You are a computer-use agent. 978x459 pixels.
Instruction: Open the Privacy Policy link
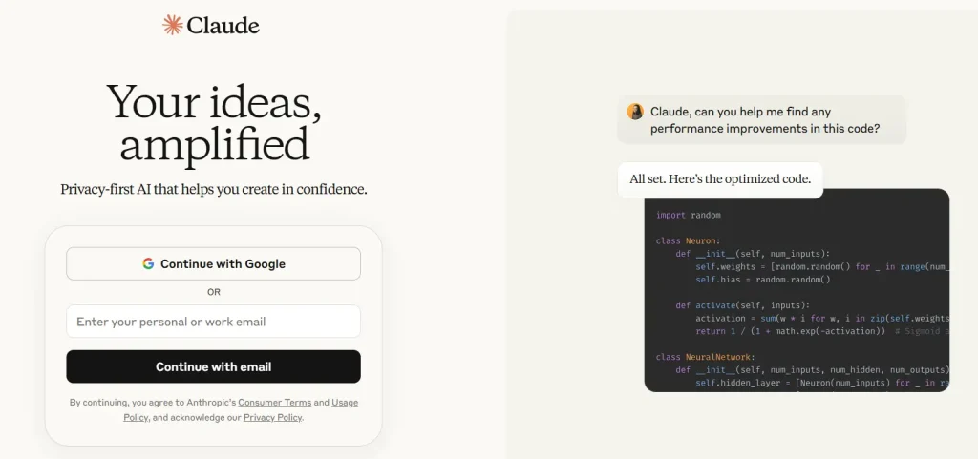272,417
